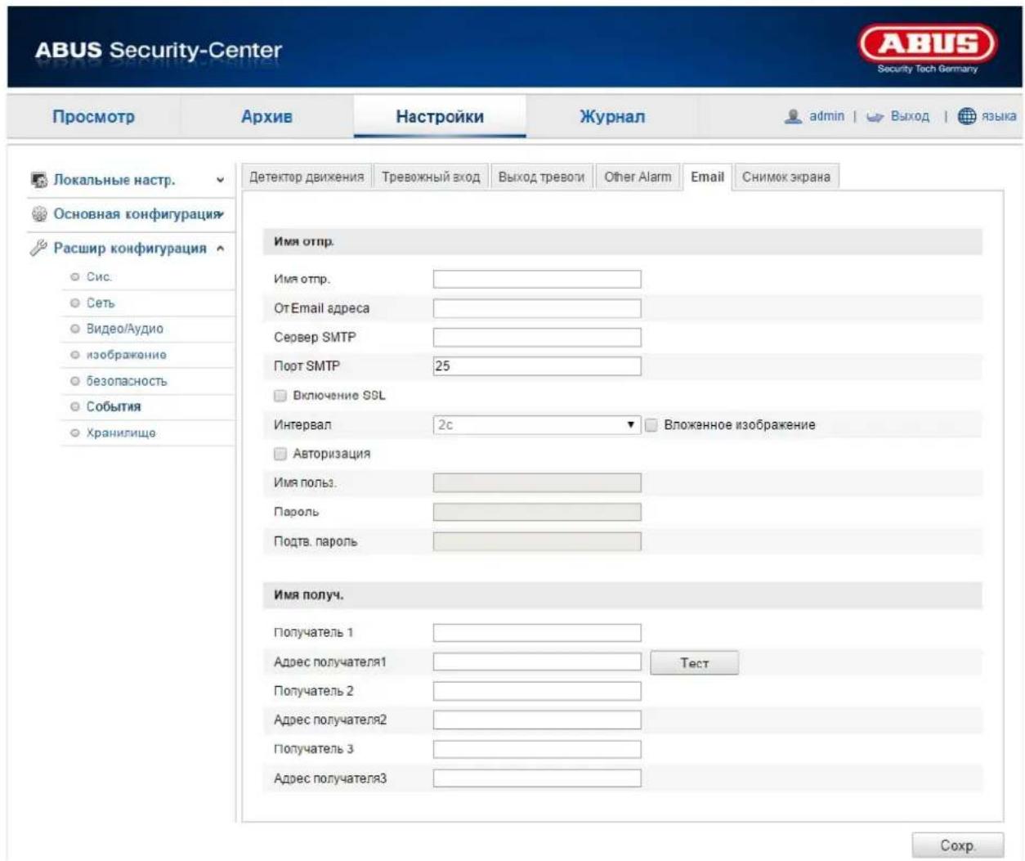This screenshot has width=1025, height=861.
Task: Open the Просмотр main tab
Action: tap(93, 116)
